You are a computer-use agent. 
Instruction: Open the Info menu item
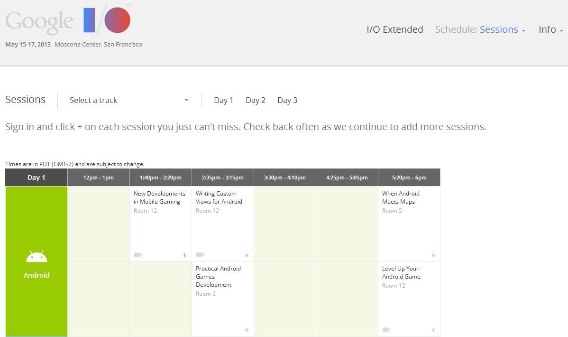(547, 29)
